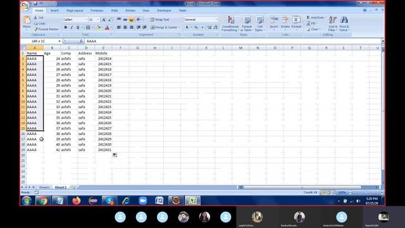Screen dimensions: 405x228
Task: Open the Developer ribbon tab
Action: pos(165,11)
